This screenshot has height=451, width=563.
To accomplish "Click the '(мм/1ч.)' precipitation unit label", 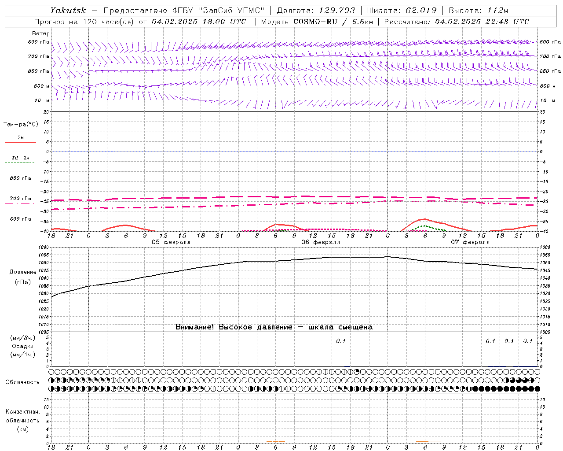I will tap(22, 355).
